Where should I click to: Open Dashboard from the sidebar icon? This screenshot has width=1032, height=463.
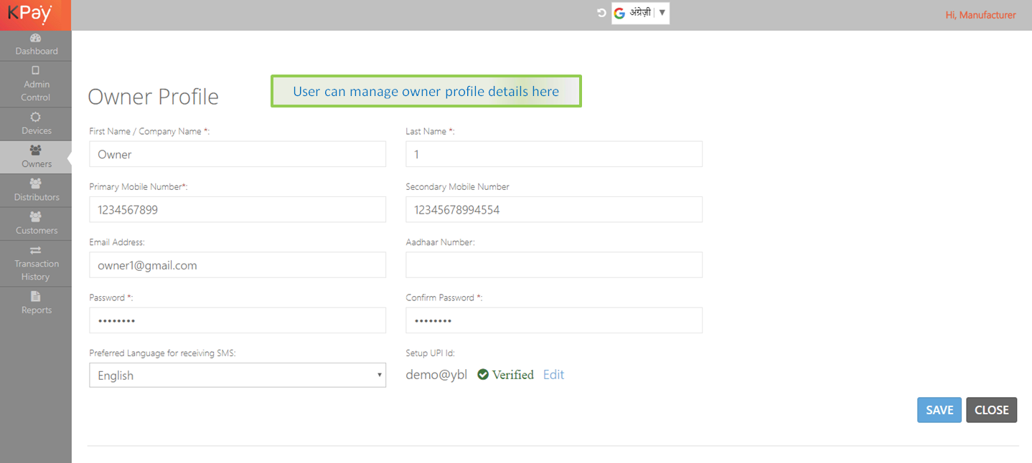tap(36, 38)
